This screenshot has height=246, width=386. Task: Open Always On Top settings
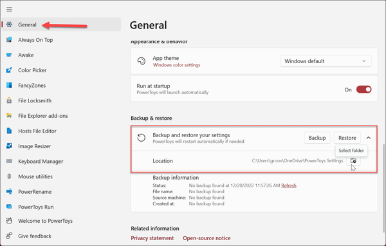coord(62,40)
